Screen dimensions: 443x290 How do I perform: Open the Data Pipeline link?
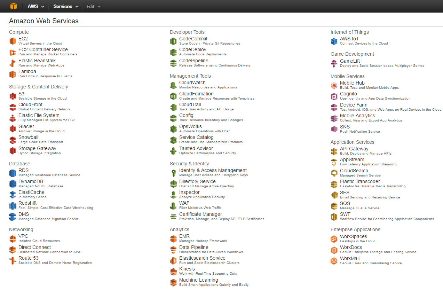tap(194, 247)
